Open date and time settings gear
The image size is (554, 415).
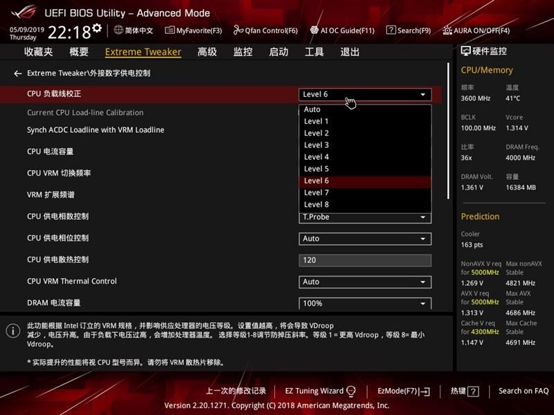point(97,28)
